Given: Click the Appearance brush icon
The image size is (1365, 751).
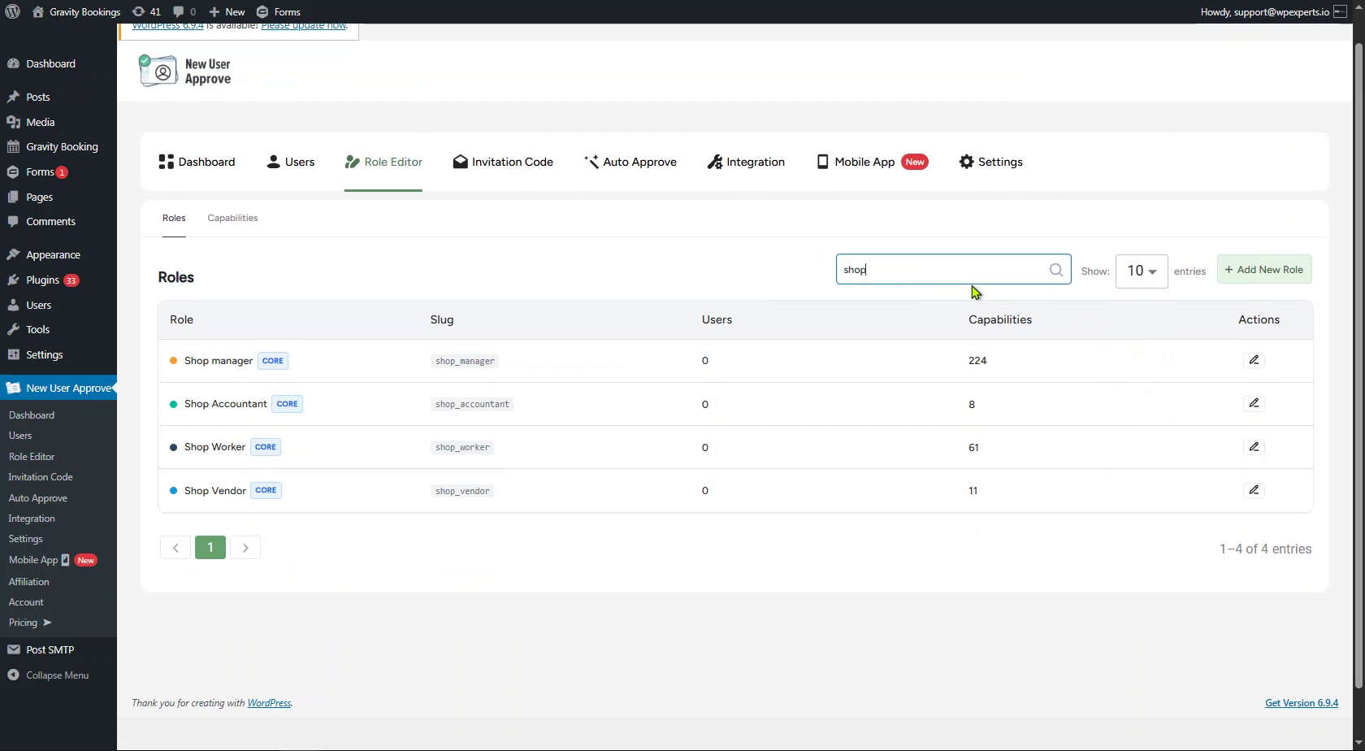Looking at the screenshot, I should click(13, 254).
